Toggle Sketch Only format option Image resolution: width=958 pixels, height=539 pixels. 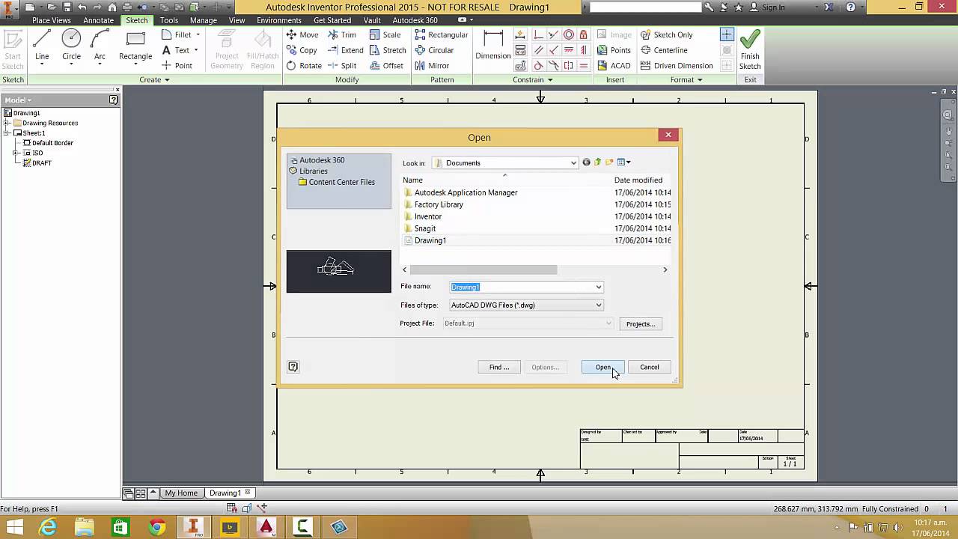666,34
